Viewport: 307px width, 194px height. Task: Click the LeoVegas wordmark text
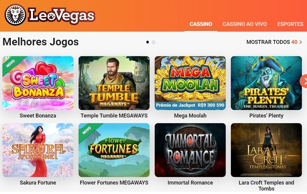tap(61, 16)
